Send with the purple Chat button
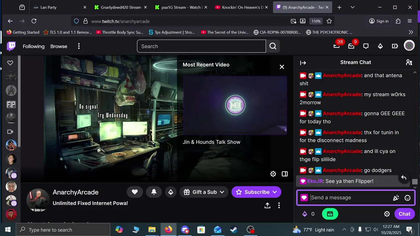The height and width of the screenshot is (236, 420). (x=405, y=214)
